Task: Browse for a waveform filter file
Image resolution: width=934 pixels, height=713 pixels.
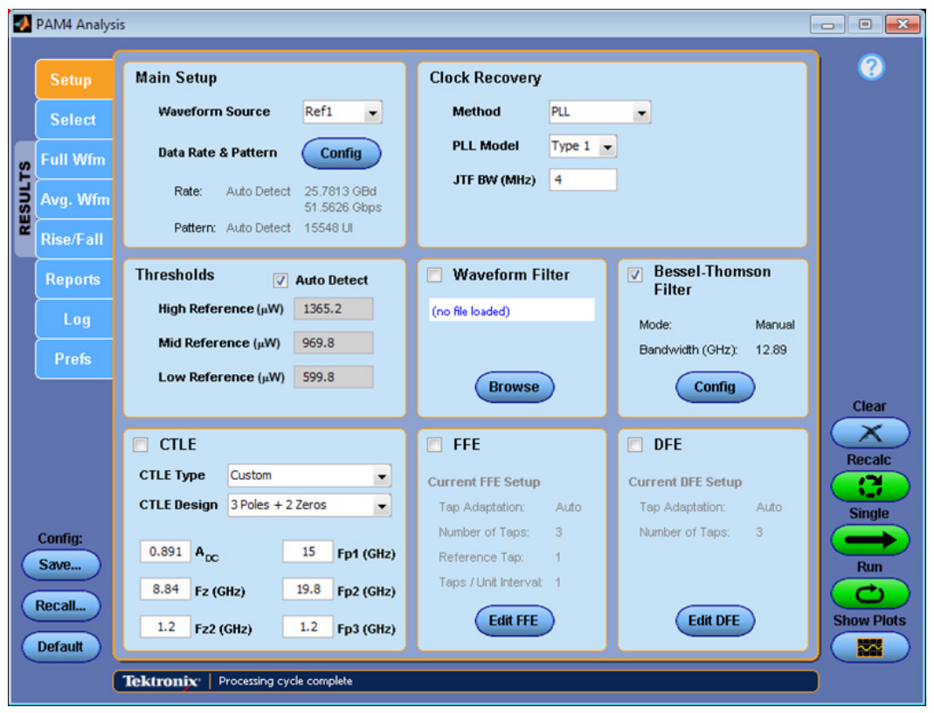Action: pos(514,387)
